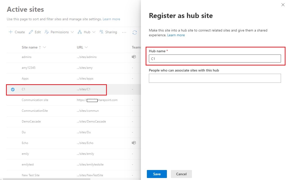This screenshot has height=180, width=289.
Task: Open the Permissions dropdown arrow
Action: point(72,32)
